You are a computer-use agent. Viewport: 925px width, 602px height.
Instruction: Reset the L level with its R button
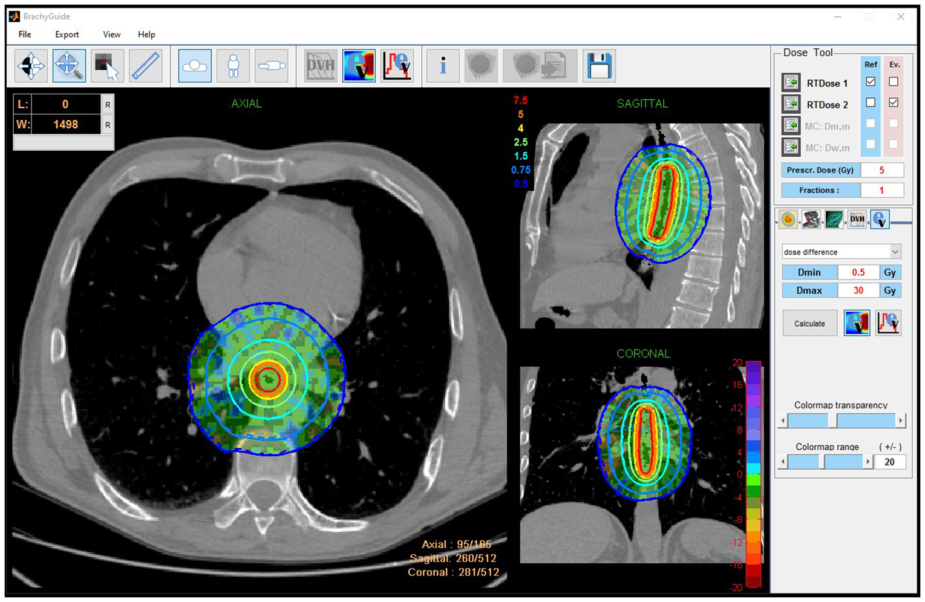[108, 105]
